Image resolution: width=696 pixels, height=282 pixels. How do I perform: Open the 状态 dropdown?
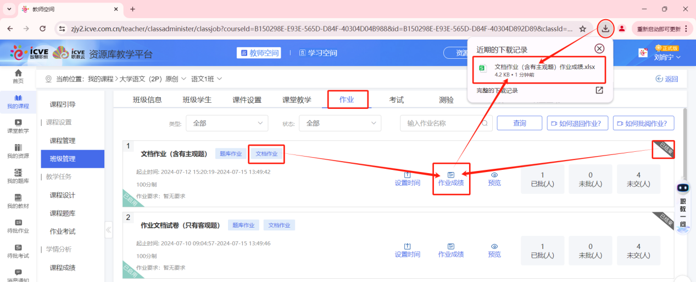(340, 124)
